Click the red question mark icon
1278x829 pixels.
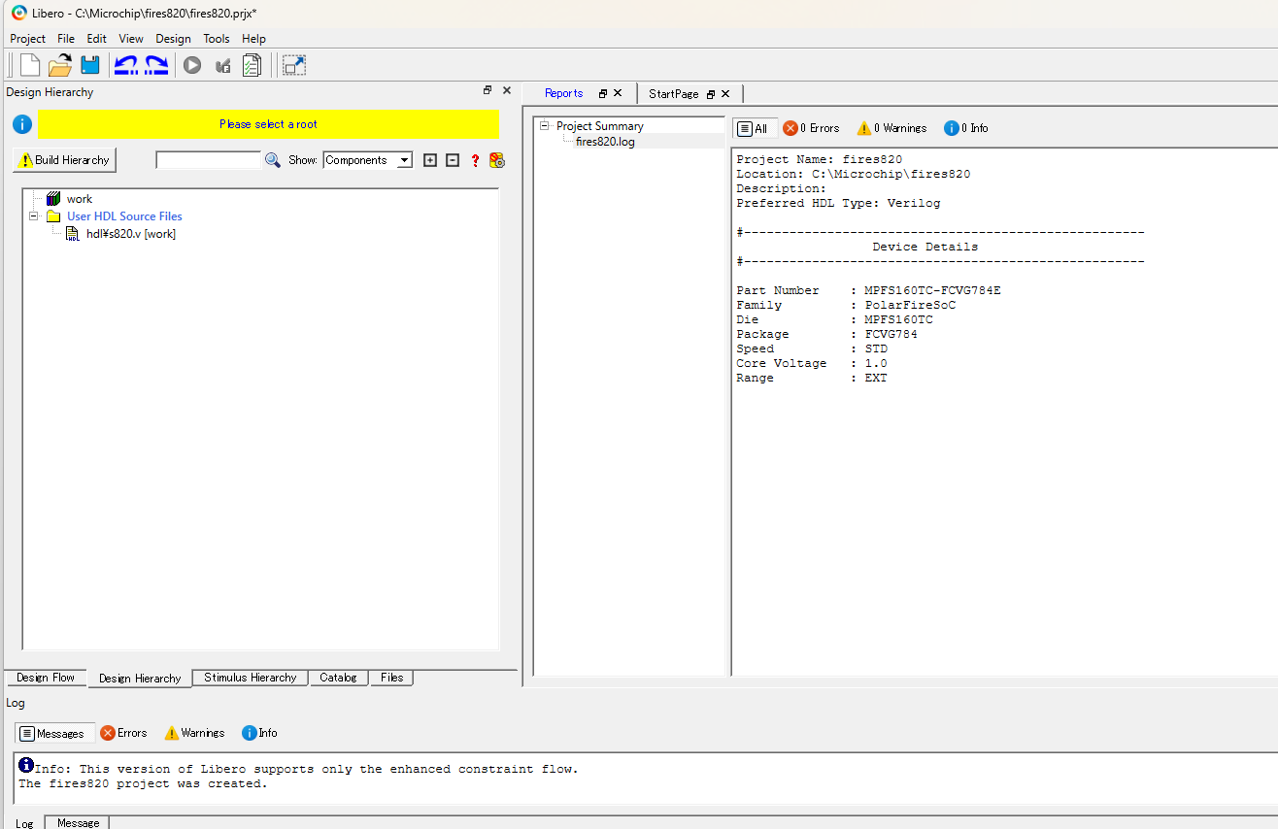(475, 160)
